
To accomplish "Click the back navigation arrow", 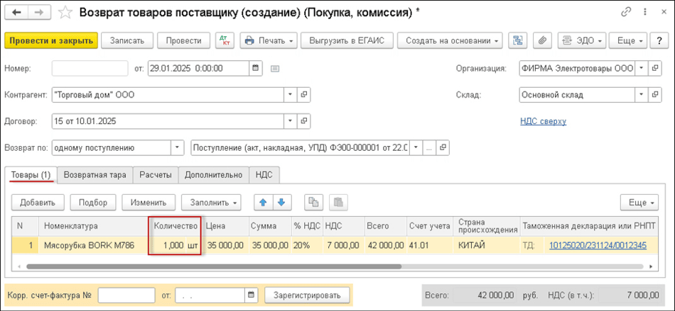I will pos(16,12).
